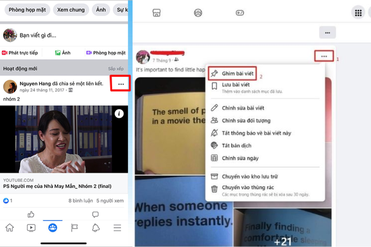Go to Home in bottom navigation

[x=10, y=228]
